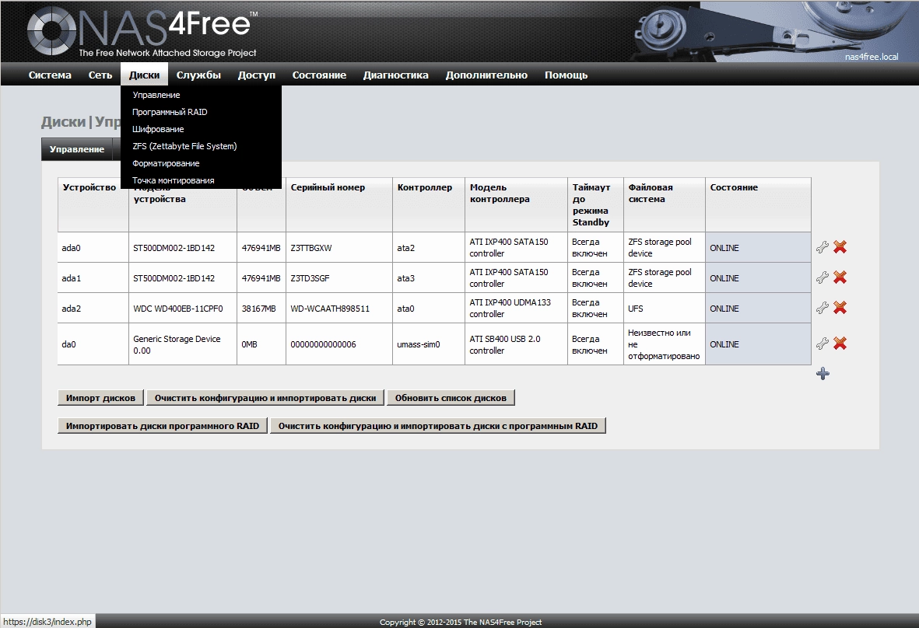Image resolution: width=919 pixels, height=628 pixels.
Task: Click the NAS4Free logo
Action: [142, 32]
